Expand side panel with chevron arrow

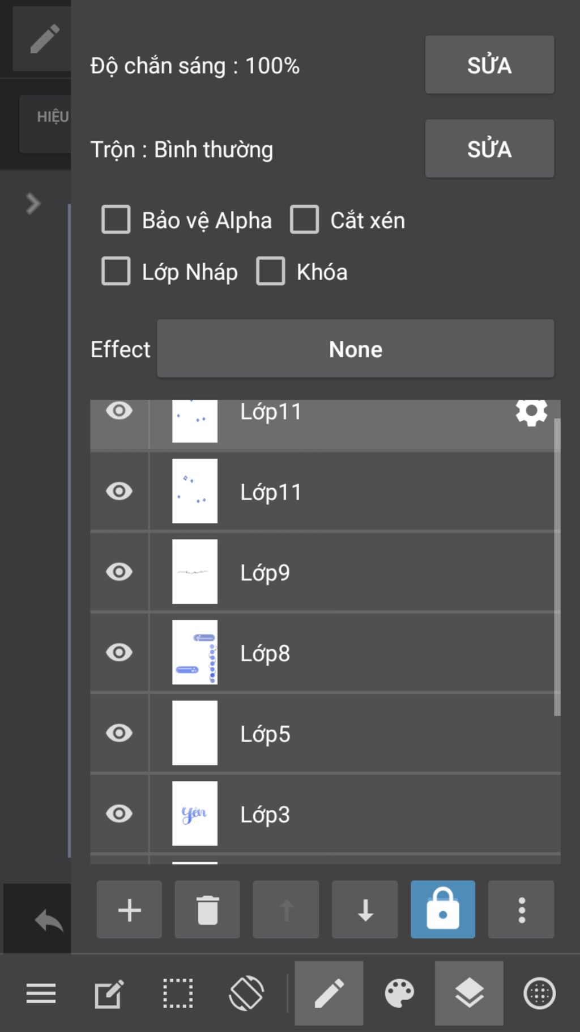point(33,204)
